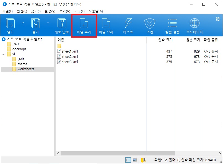Open the 찾기(I) menu
The width and height of the screenshot is (223, 164).
pos(36,11)
